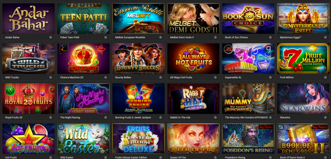
Task: Star the Mysterious Egypt game
Action: click(325, 37)
